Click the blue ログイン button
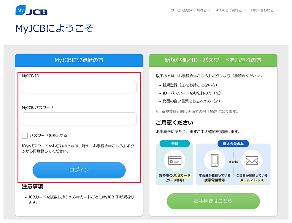Viewport: 292px width, 223px height. coord(79,170)
